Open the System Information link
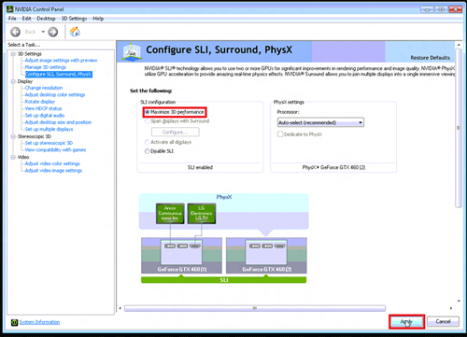 [39, 322]
